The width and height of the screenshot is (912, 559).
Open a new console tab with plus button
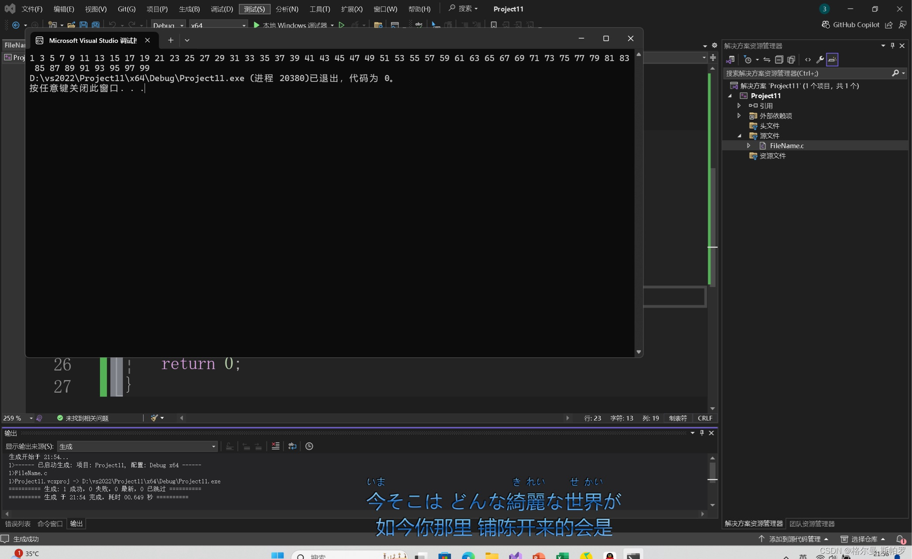pos(171,40)
